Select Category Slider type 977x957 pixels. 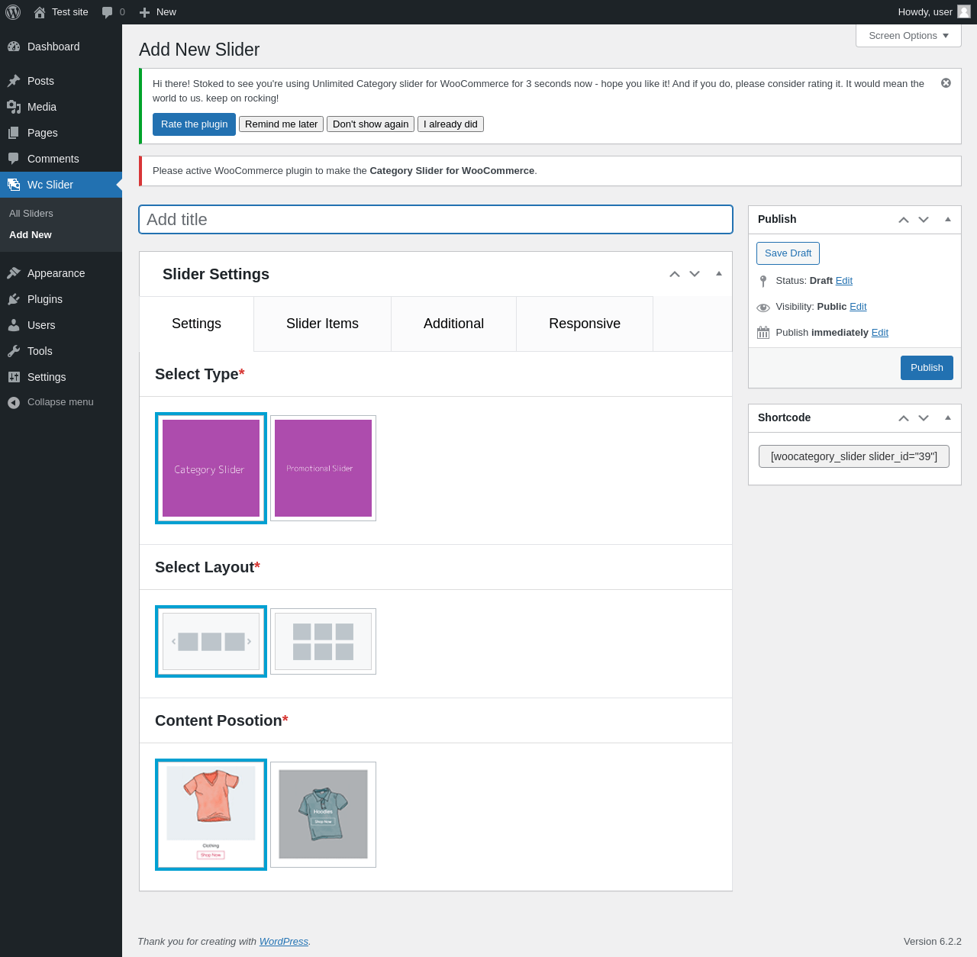point(211,468)
